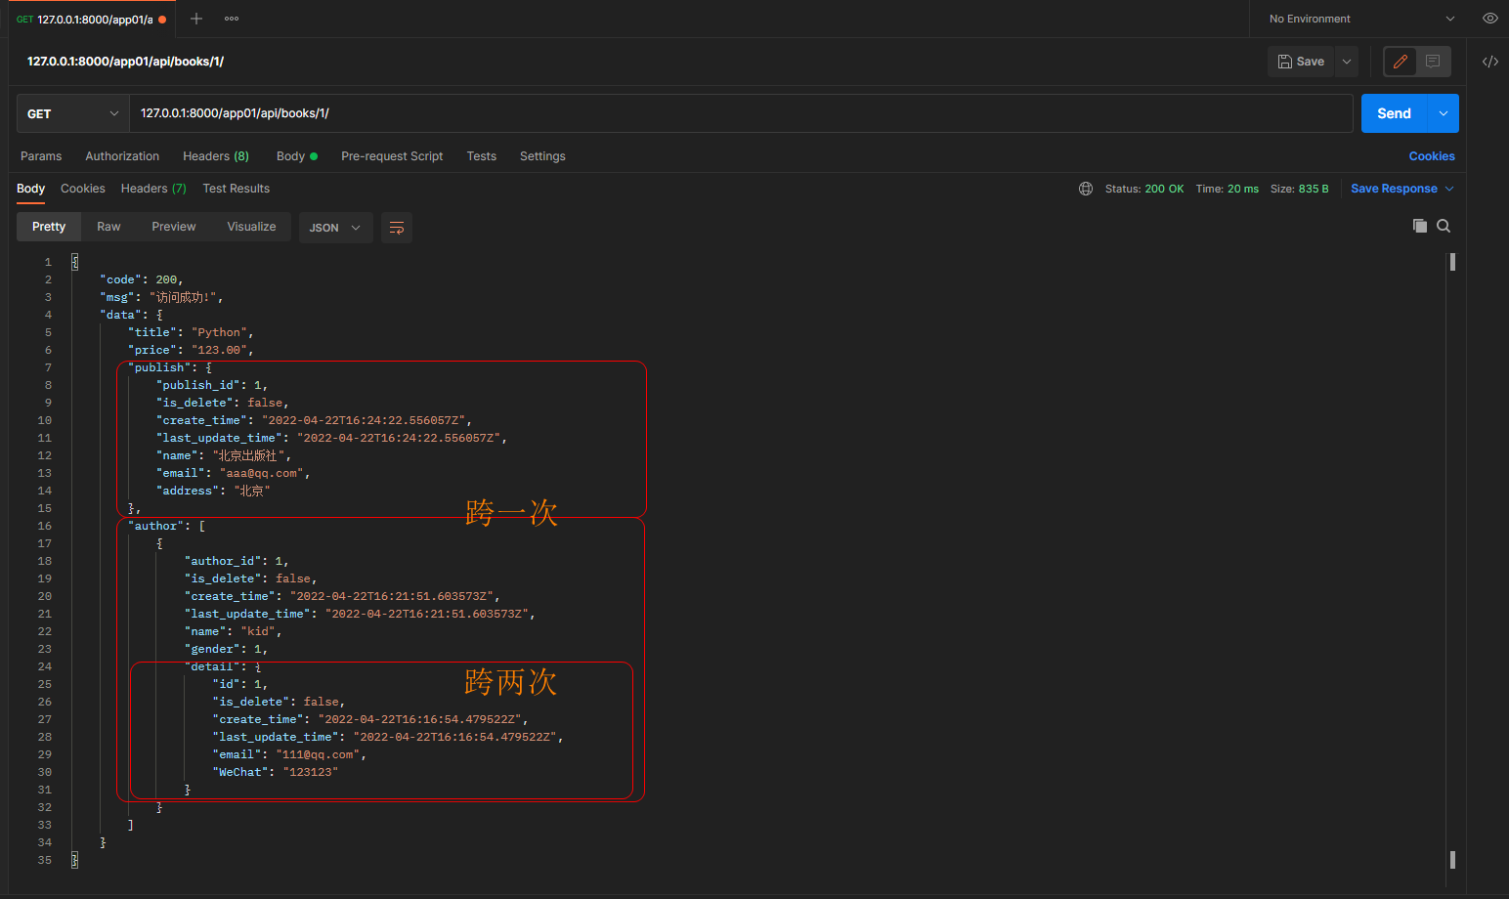Open the request Body tab
The height and width of the screenshot is (899, 1509).
point(296,156)
